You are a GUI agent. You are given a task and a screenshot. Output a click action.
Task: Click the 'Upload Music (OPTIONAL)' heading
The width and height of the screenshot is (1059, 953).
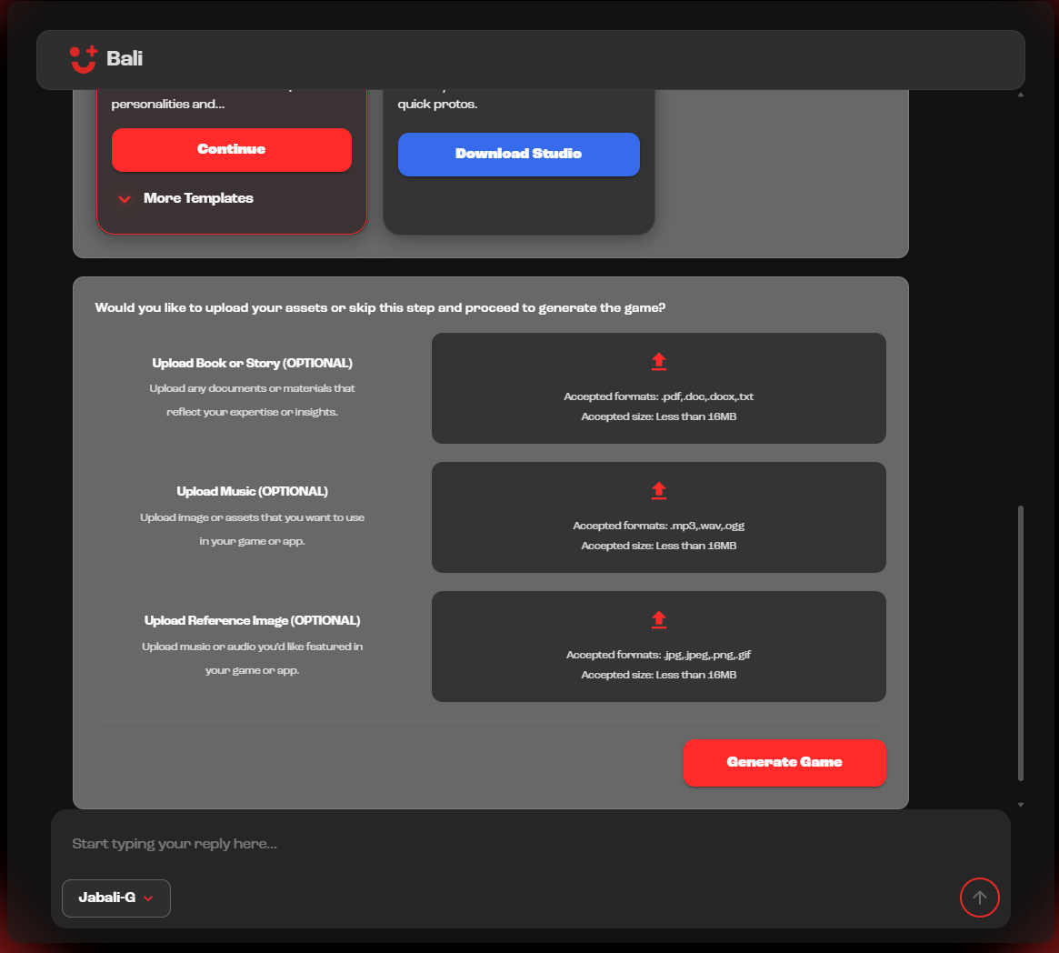(x=252, y=491)
